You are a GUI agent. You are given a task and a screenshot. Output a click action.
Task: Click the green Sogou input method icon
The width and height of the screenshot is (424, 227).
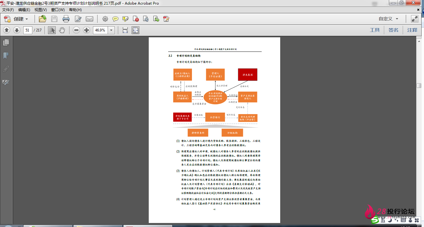coord(375,220)
